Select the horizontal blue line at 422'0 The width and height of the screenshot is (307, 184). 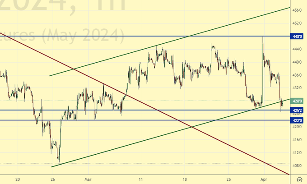click(x=135, y=120)
